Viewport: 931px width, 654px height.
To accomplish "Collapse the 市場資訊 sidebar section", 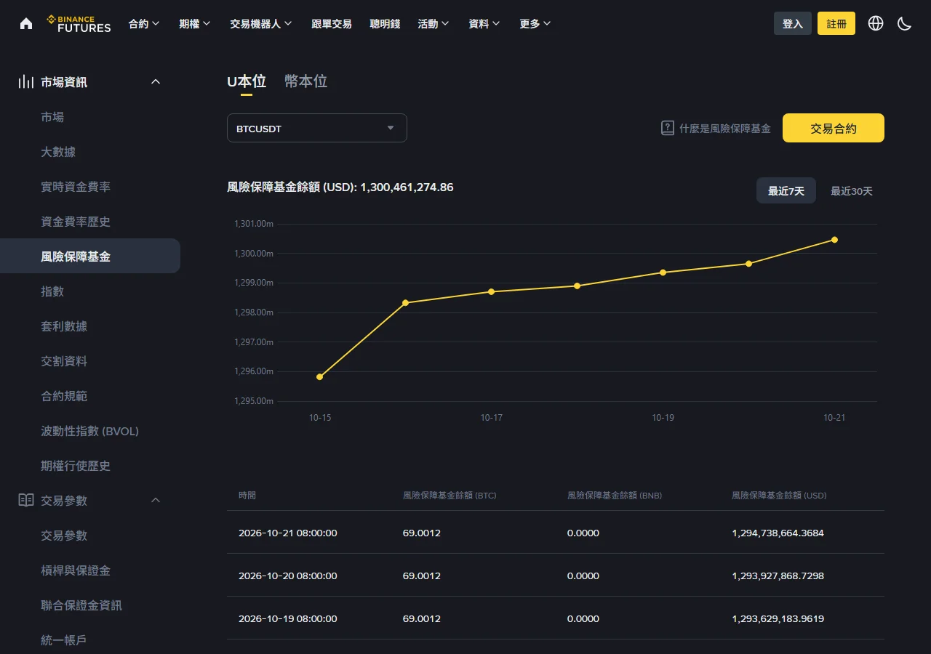I will [x=156, y=81].
